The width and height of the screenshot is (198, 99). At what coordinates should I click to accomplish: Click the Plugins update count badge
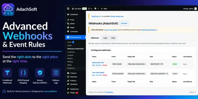[x=77, y=93]
